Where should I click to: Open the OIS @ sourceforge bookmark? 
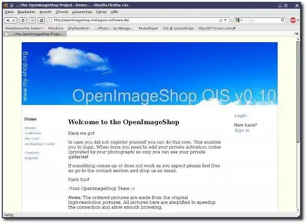(178, 28)
